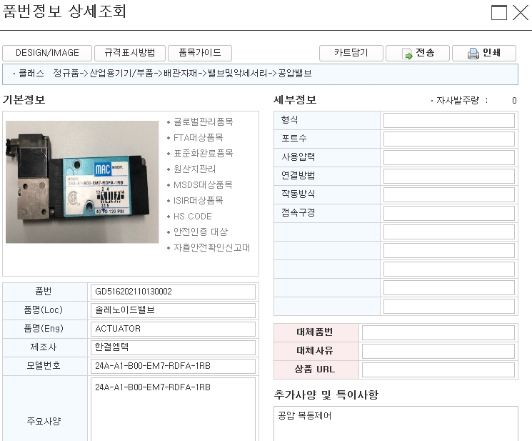The image size is (532, 441).
Task: Click the 상품 URL input field
Action: point(438,370)
